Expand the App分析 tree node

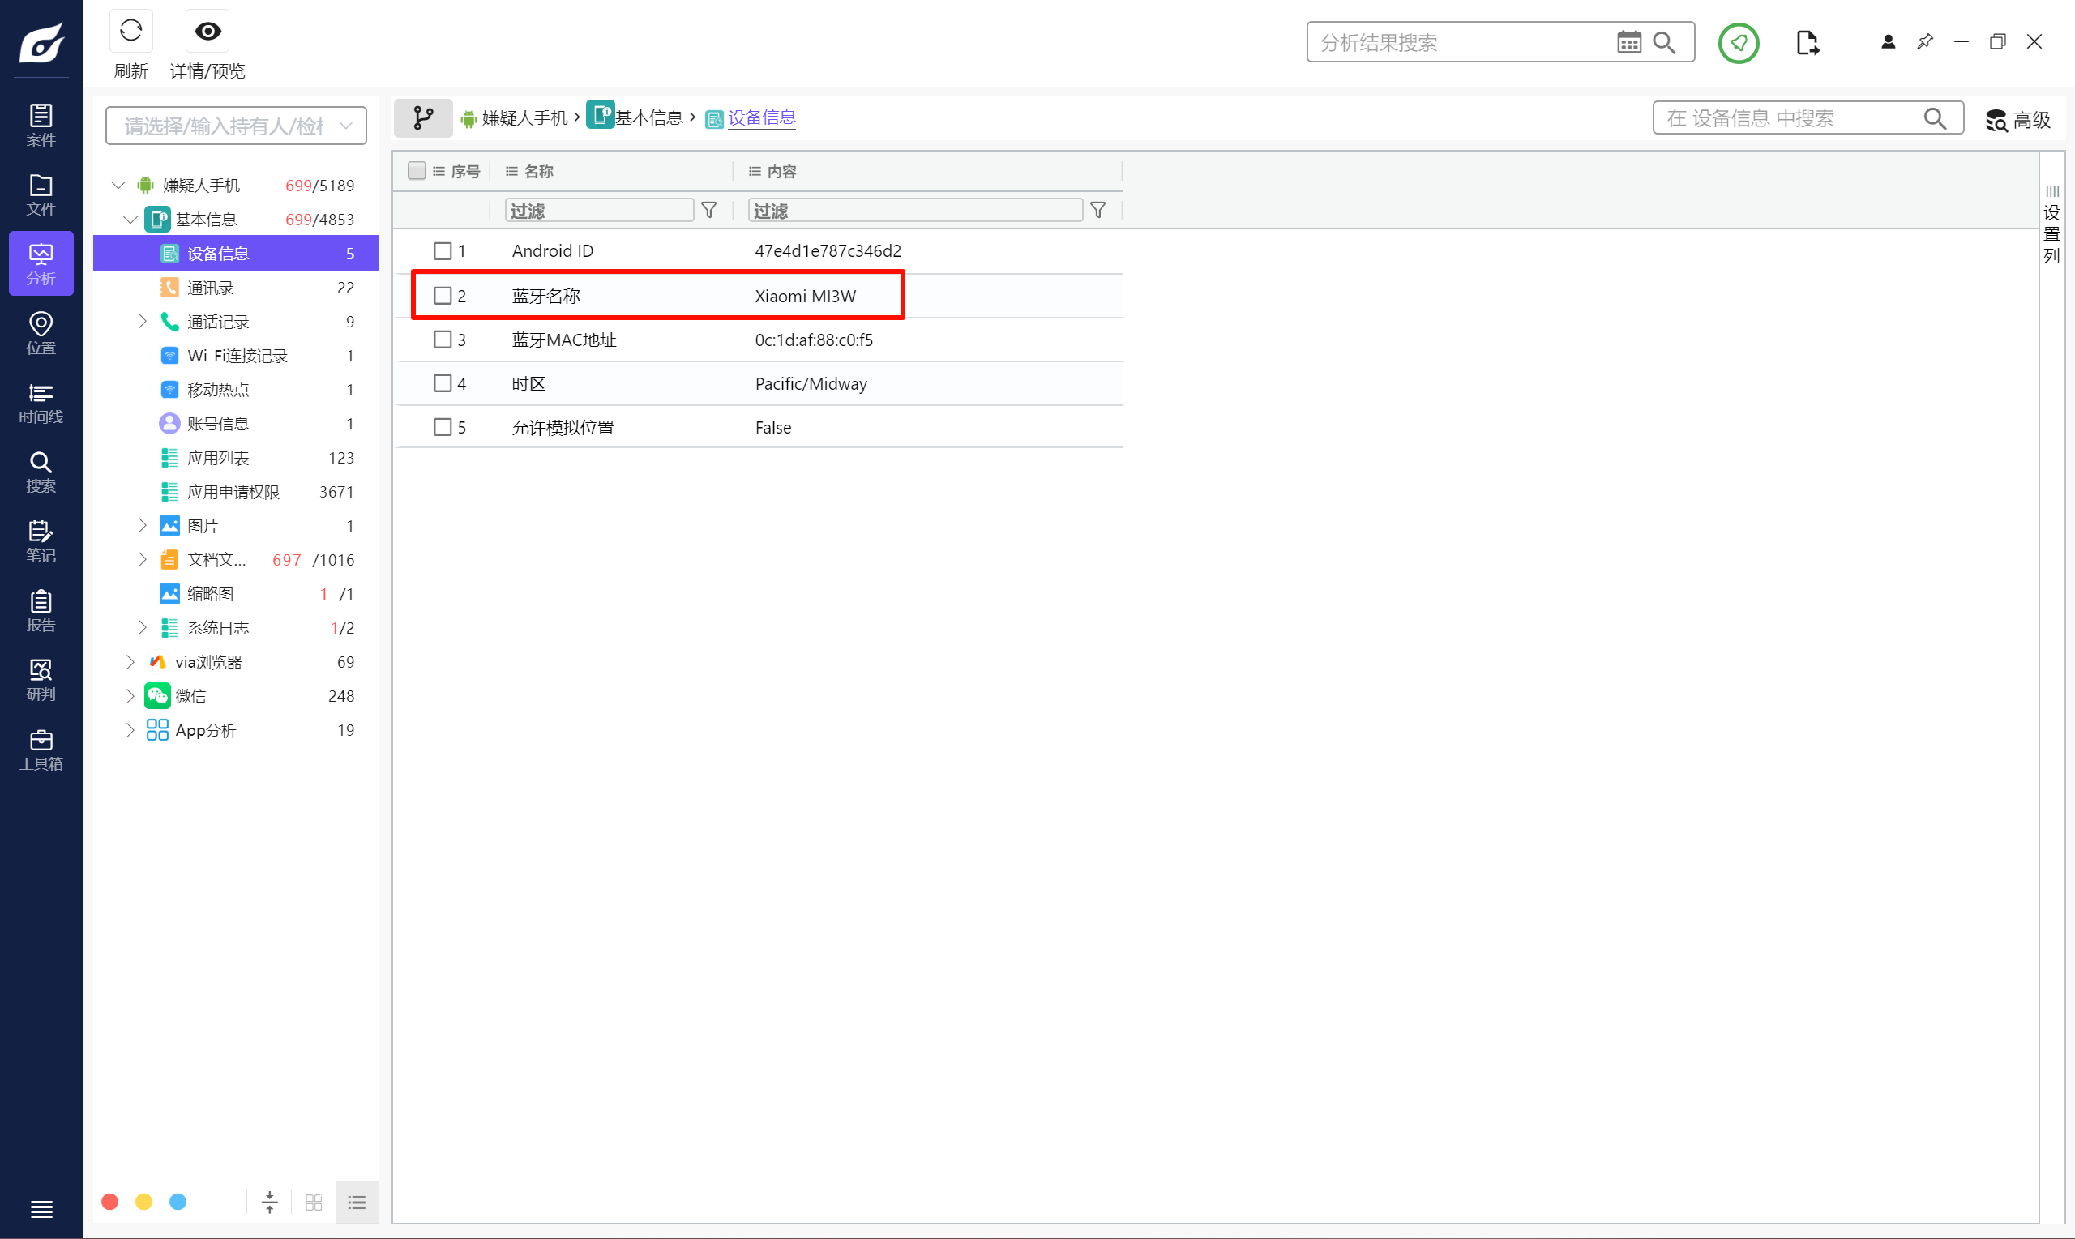pyautogui.click(x=130, y=731)
